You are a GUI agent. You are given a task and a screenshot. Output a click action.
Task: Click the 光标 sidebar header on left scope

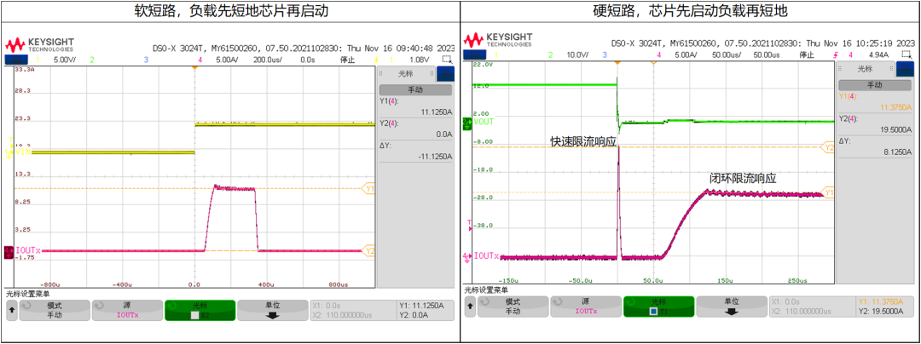pyautogui.click(x=408, y=73)
